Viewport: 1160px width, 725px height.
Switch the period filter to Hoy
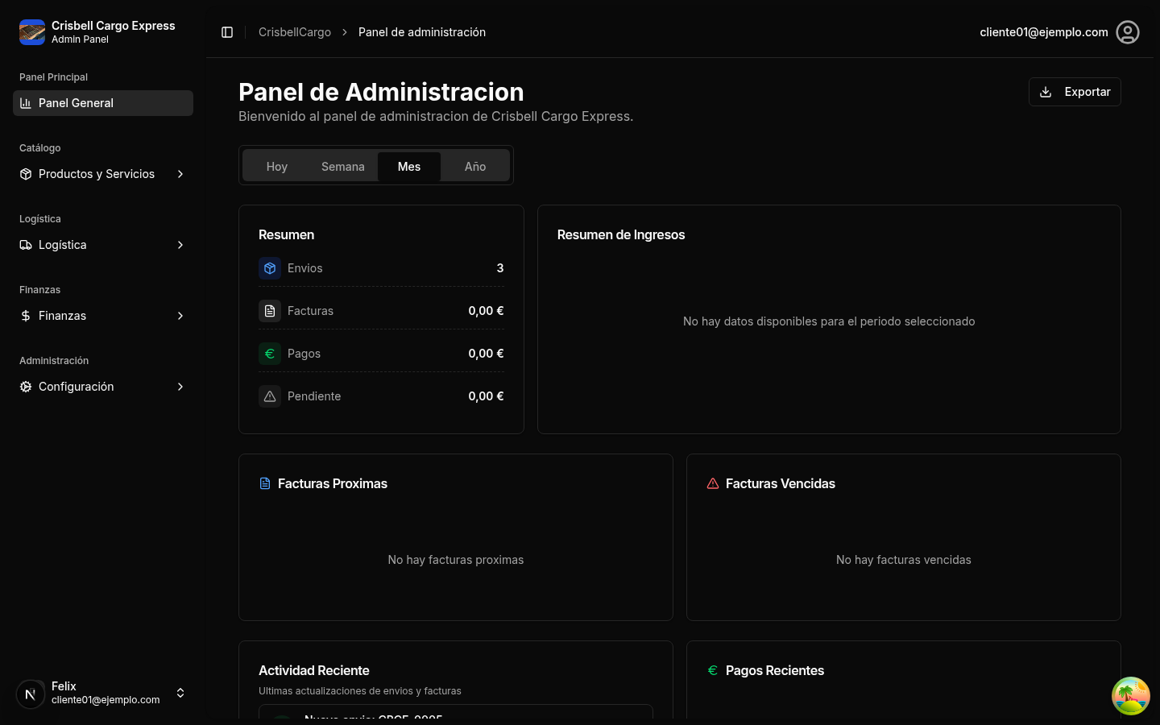pyautogui.click(x=276, y=167)
